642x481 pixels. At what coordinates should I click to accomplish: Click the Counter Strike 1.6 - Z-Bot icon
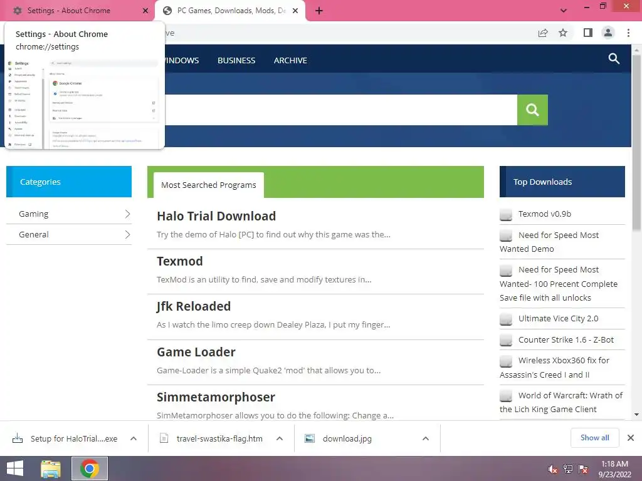point(506,340)
